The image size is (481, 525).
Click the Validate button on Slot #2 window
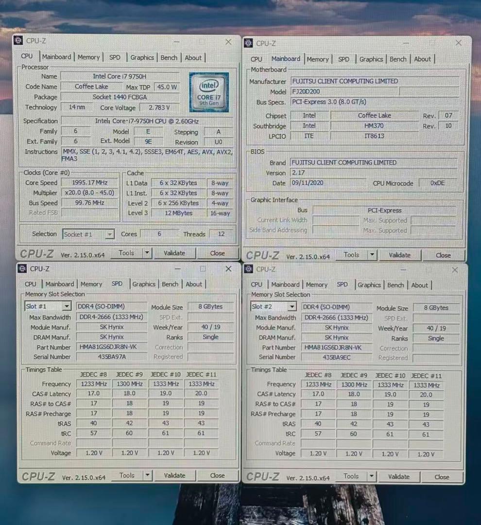398,477
